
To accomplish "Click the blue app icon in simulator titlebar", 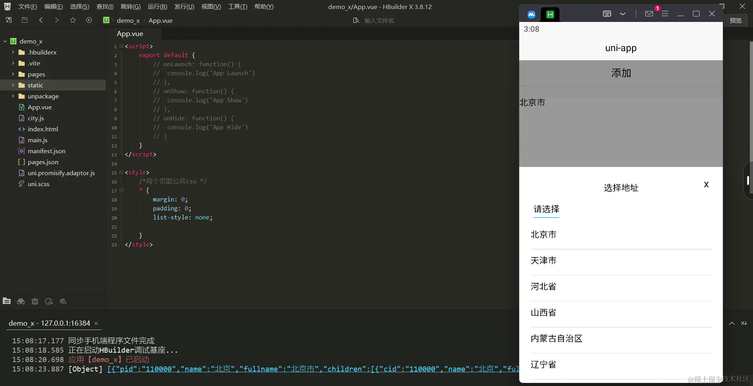I will click(x=531, y=14).
